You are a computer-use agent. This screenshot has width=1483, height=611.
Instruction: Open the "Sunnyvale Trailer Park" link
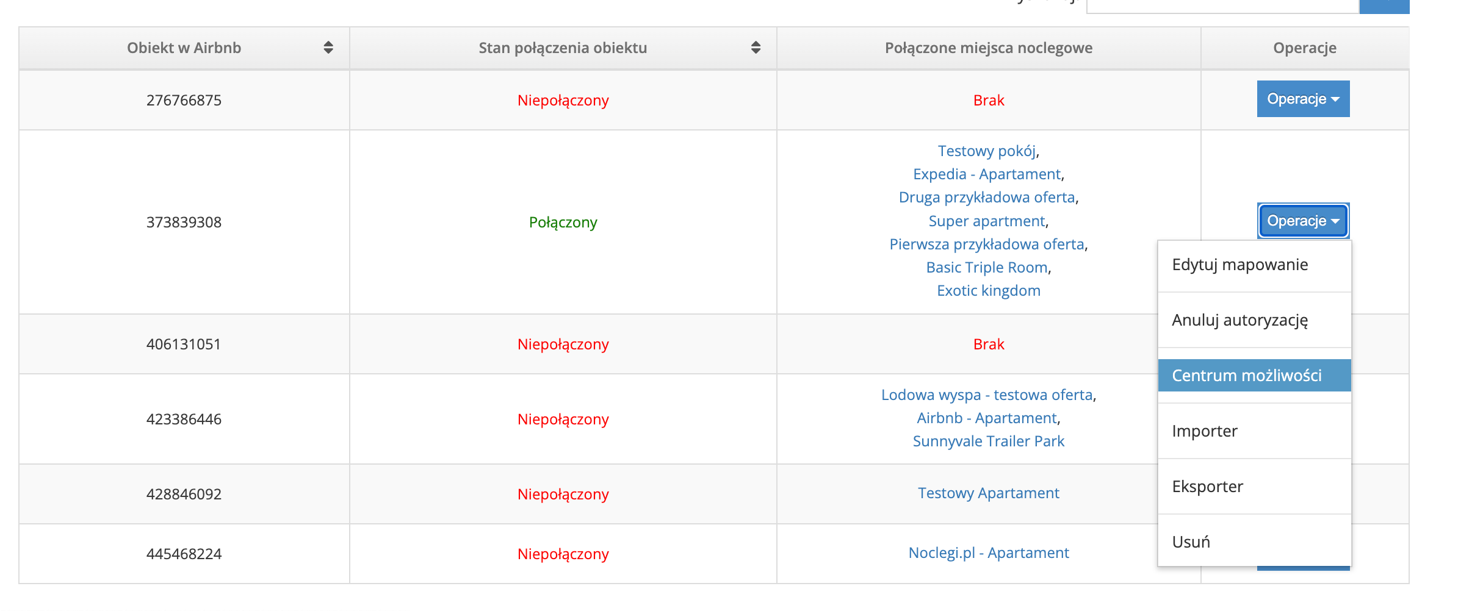[x=987, y=441]
